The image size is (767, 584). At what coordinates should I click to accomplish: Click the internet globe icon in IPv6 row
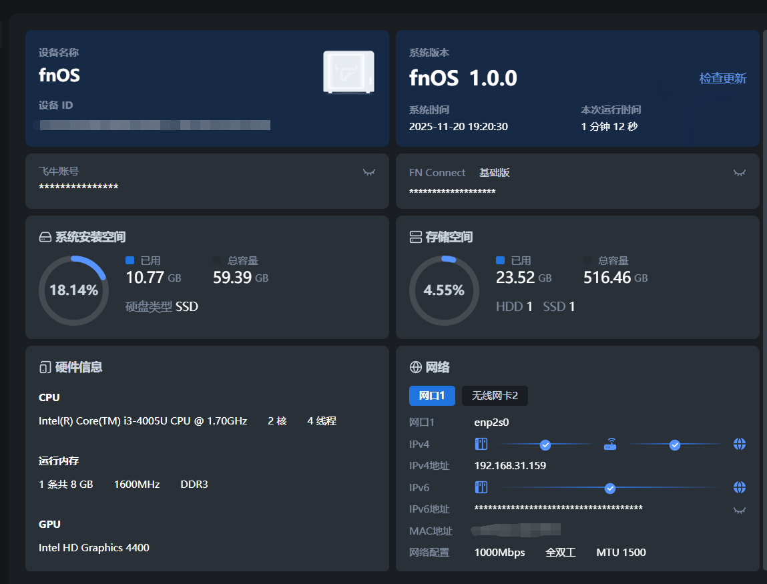pyautogui.click(x=739, y=487)
